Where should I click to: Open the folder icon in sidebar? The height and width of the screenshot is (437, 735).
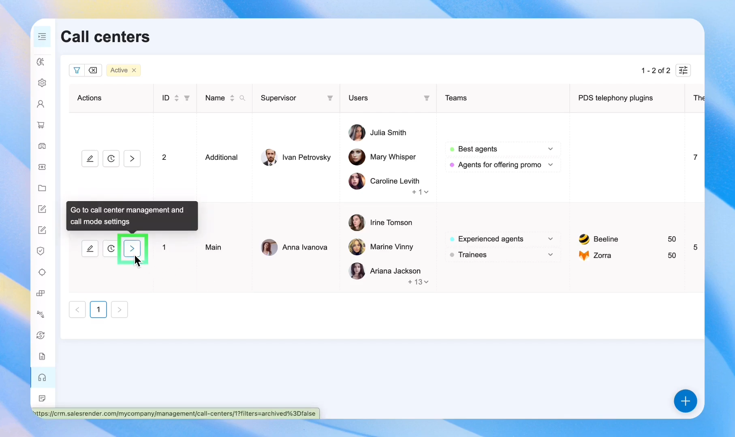pyautogui.click(x=42, y=188)
